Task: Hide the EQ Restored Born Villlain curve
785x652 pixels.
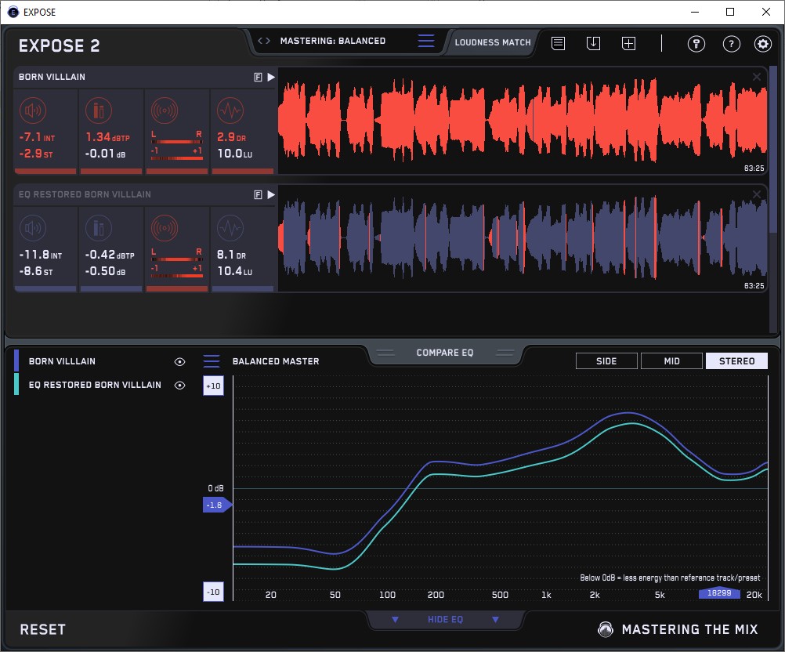Action: tap(180, 386)
